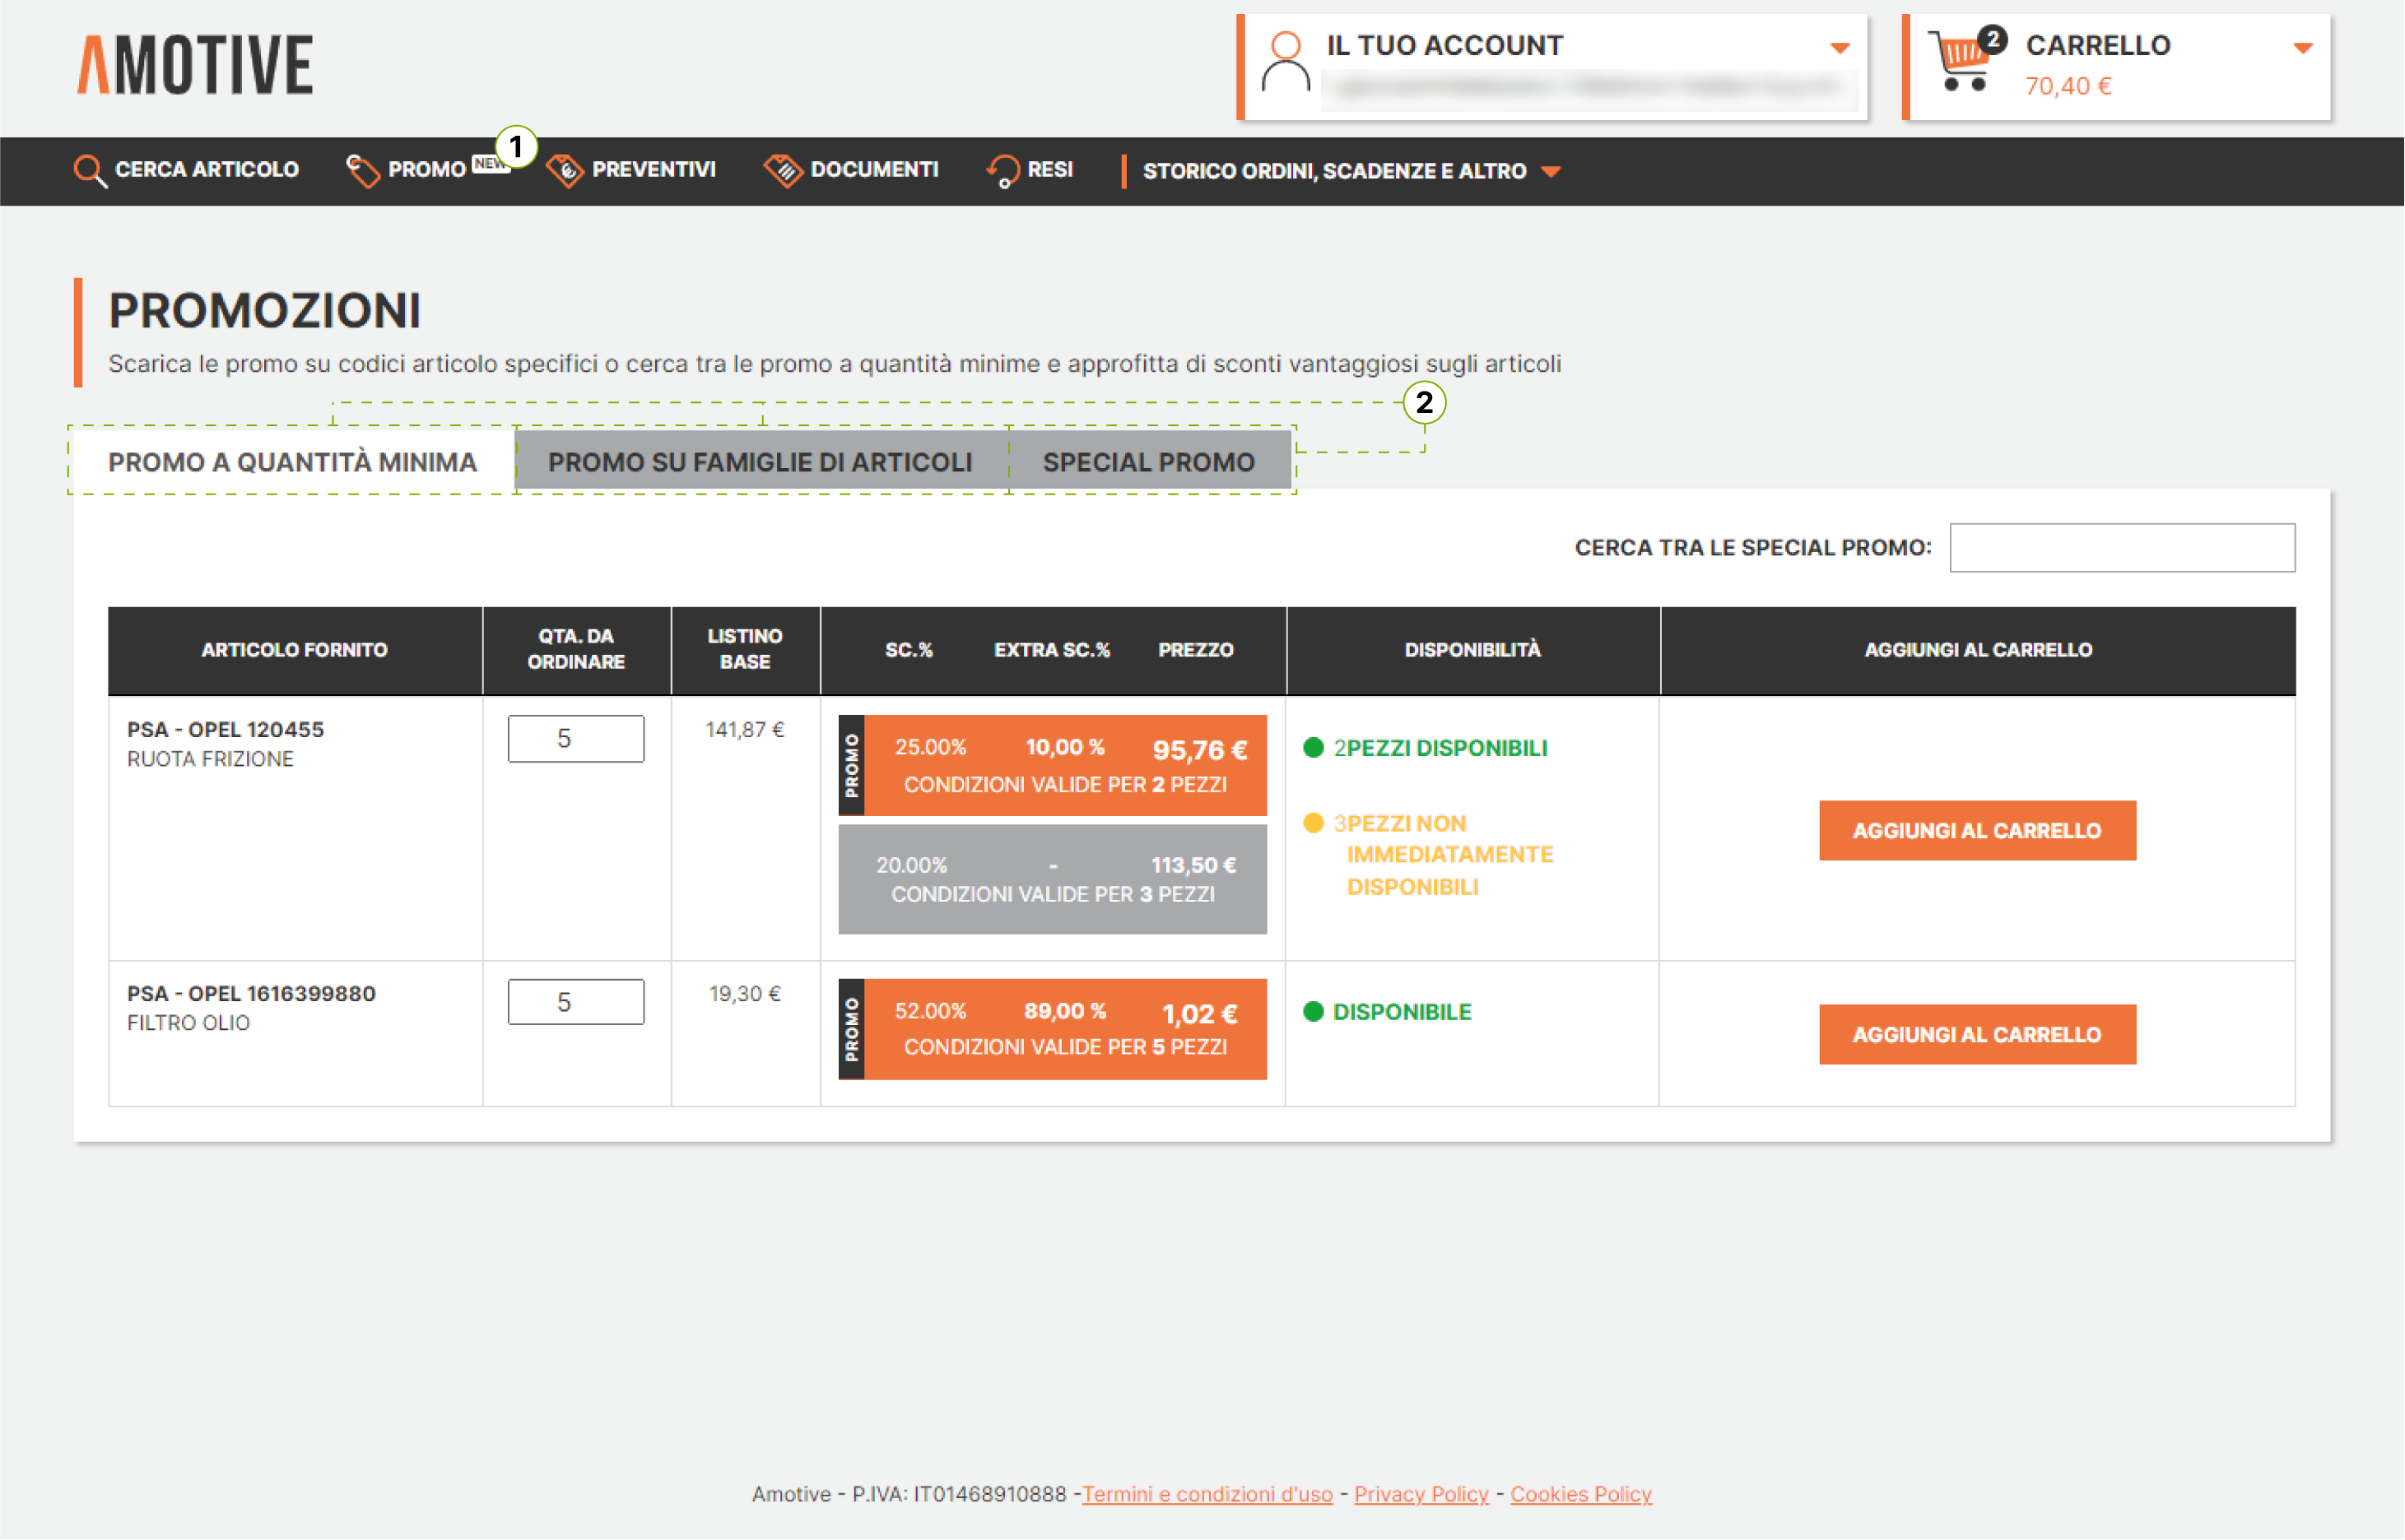The height and width of the screenshot is (1540, 2405).
Task: Click the special promo search field
Action: pyautogui.click(x=2121, y=548)
